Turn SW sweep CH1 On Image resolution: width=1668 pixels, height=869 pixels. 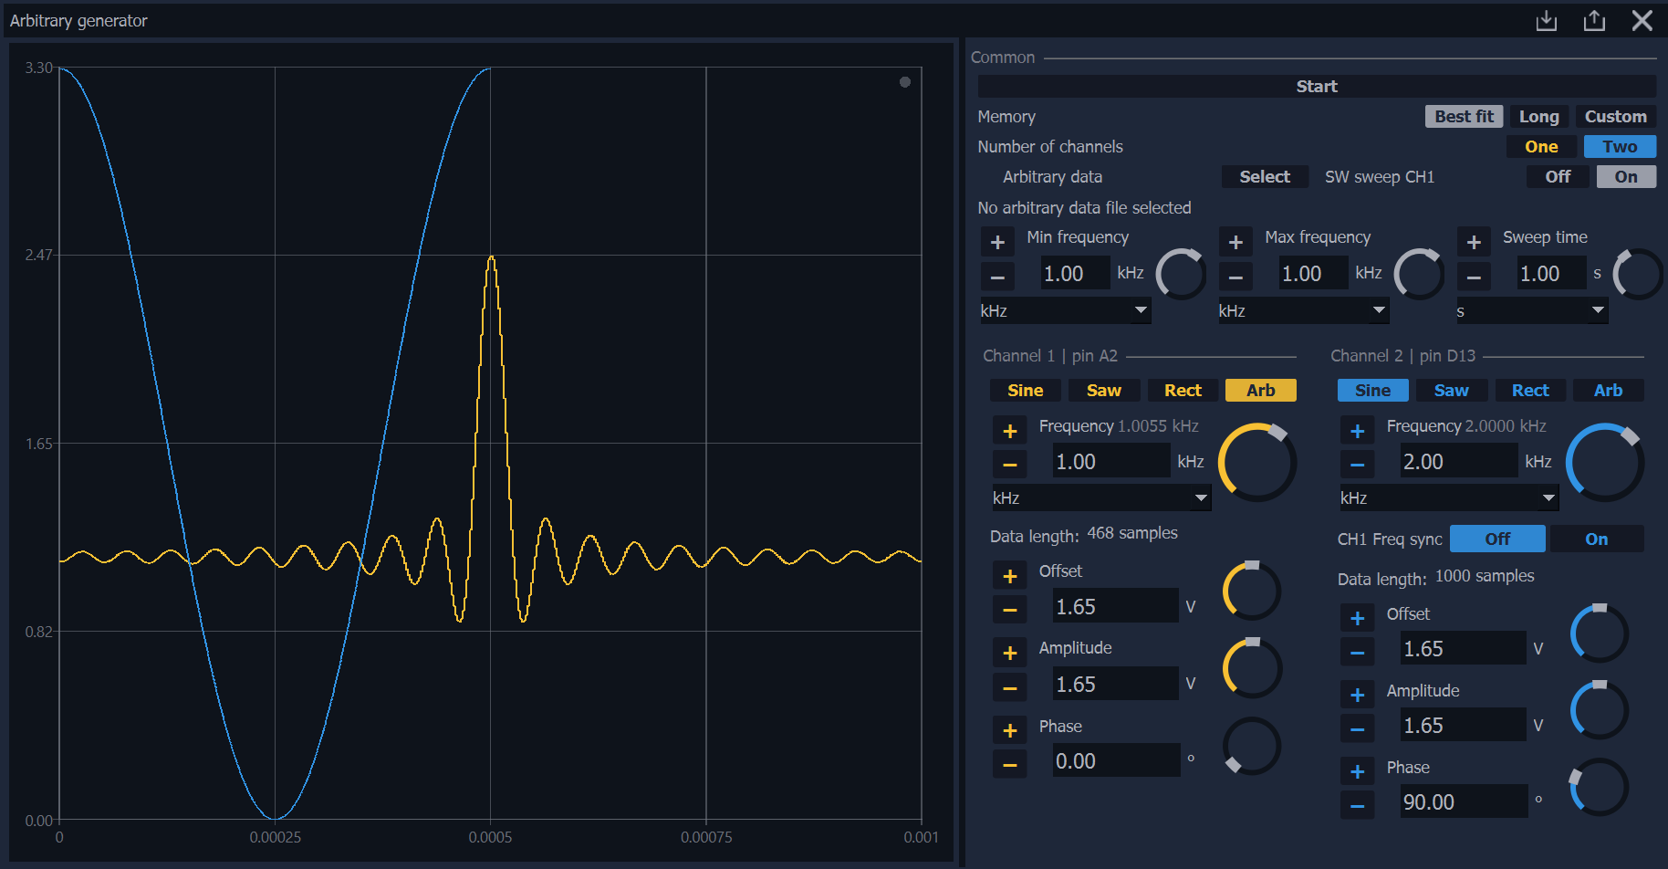click(x=1625, y=177)
